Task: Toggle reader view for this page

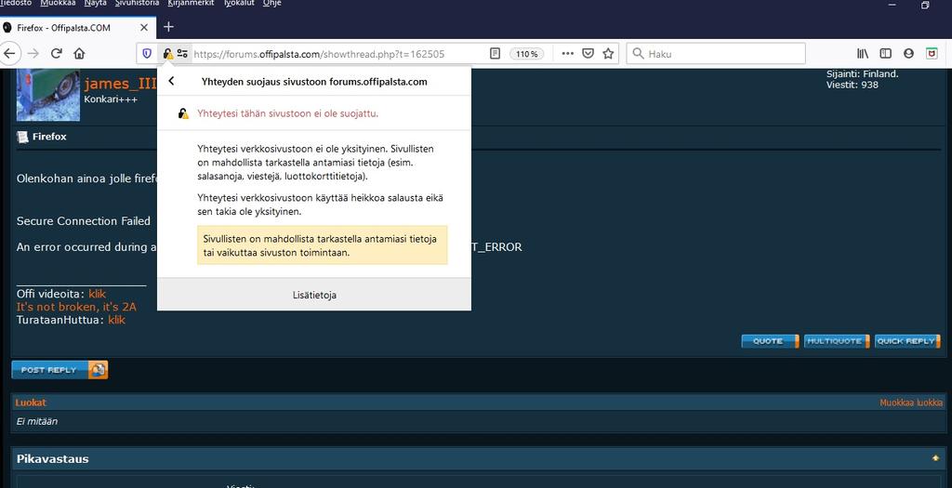Action: 496,53
